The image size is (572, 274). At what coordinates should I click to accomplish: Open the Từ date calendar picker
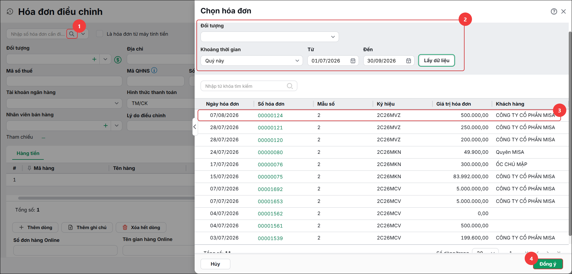[353, 61]
